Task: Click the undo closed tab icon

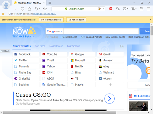Action: click(x=36, y=9)
